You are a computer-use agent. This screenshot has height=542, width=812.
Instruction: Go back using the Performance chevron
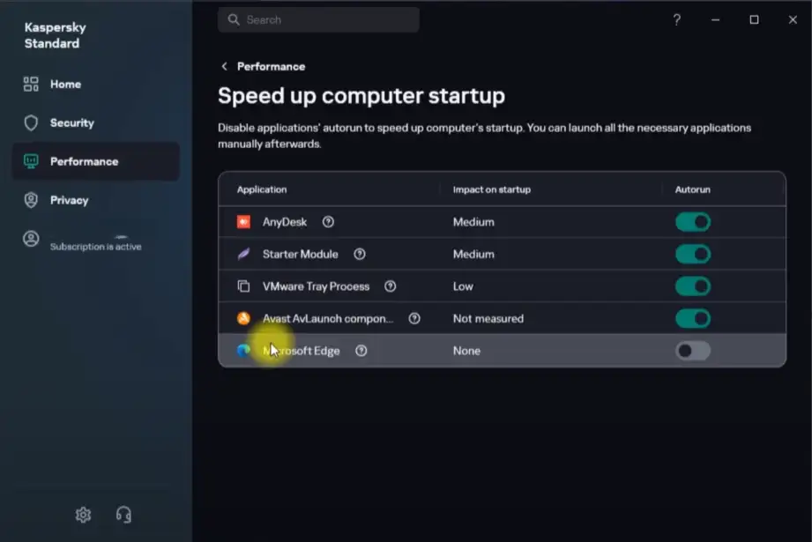(x=225, y=67)
